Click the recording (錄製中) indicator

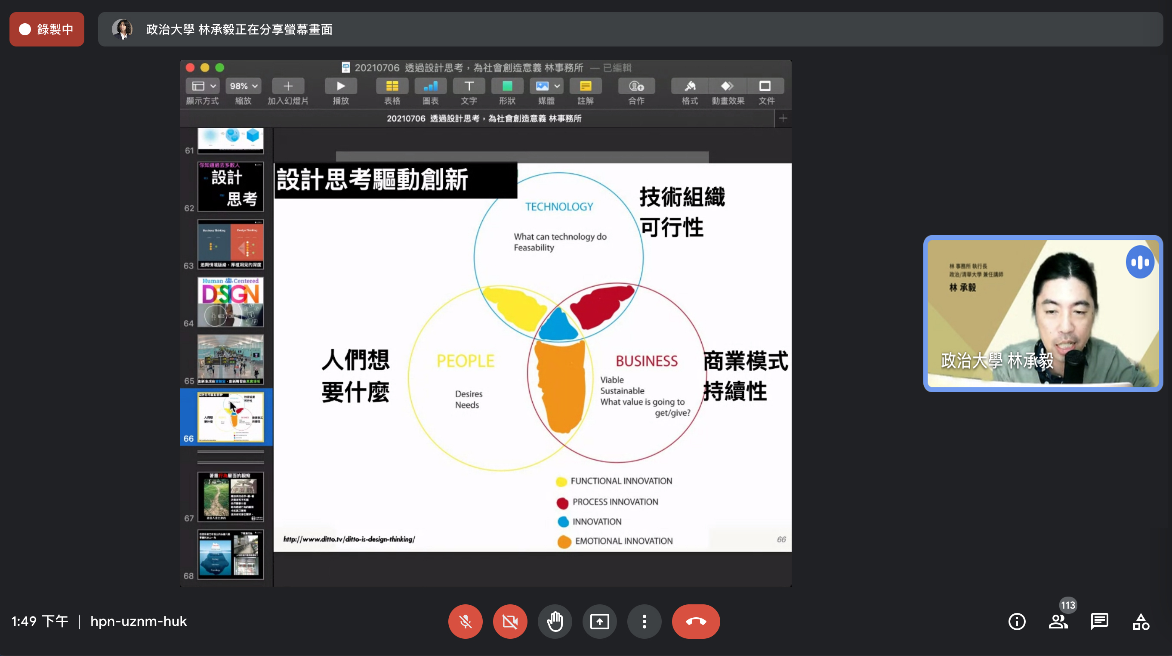coord(46,29)
